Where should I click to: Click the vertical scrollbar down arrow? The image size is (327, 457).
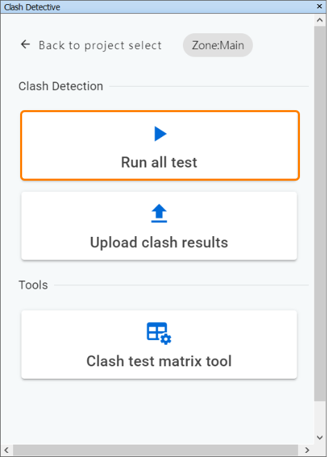[x=319, y=437]
